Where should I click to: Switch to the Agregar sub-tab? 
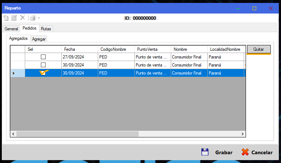pyautogui.click(x=39, y=39)
